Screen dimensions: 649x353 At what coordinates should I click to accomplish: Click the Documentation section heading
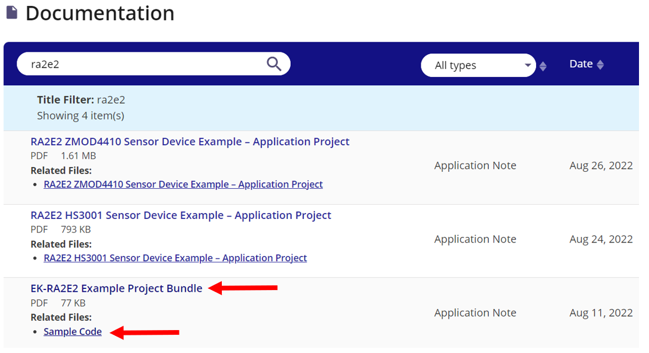pos(99,13)
